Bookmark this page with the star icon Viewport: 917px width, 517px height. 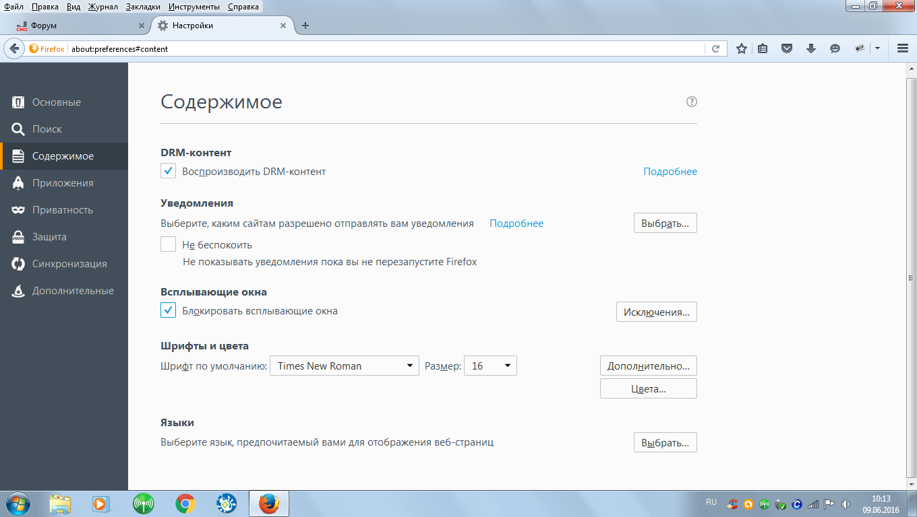pyautogui.click(x=742, y=48)
